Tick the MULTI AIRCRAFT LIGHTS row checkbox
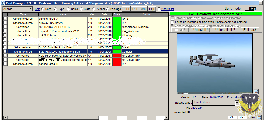The height and width of the screenshot is (120, 264). [x=5, y=27]
